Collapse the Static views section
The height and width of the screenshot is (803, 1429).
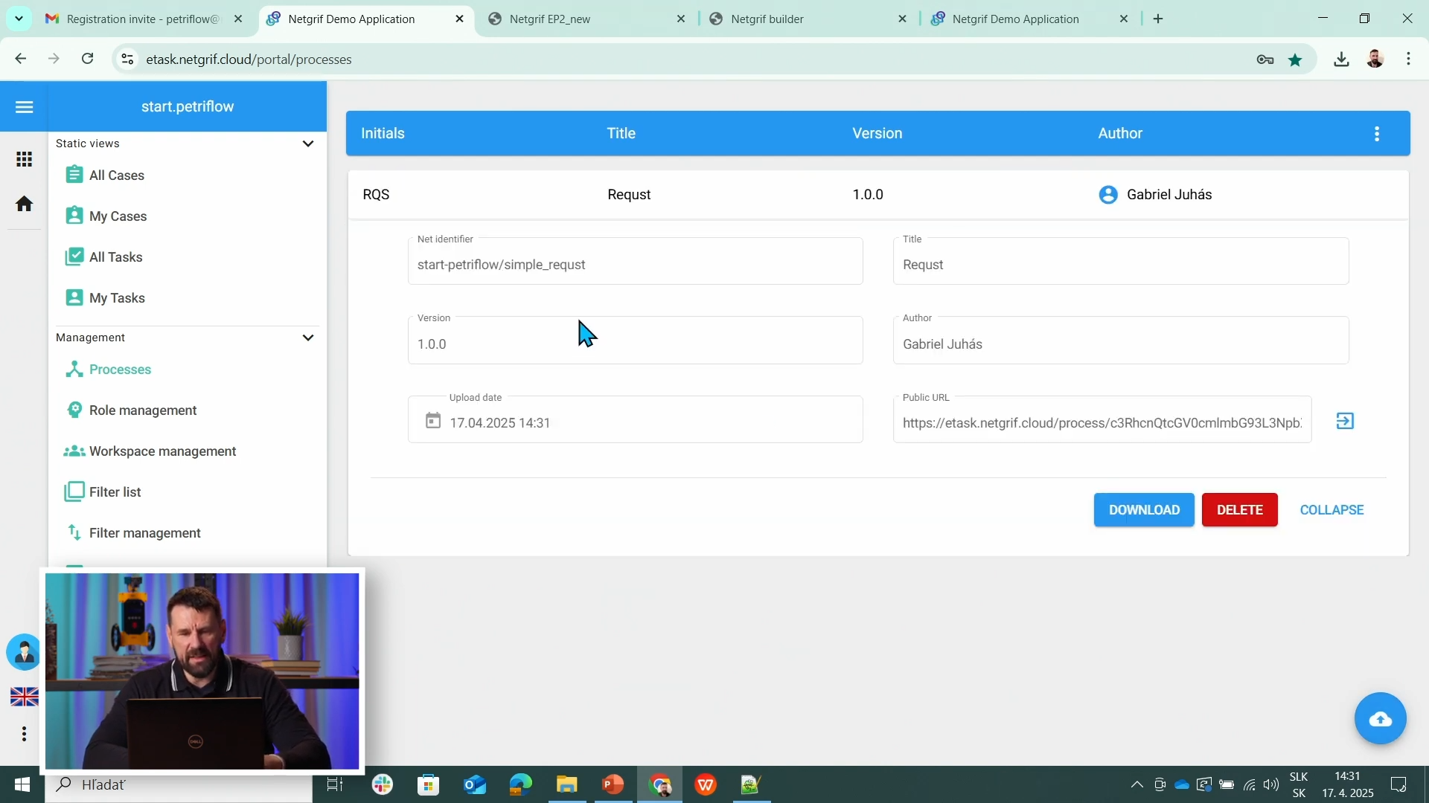click(308, 143)
